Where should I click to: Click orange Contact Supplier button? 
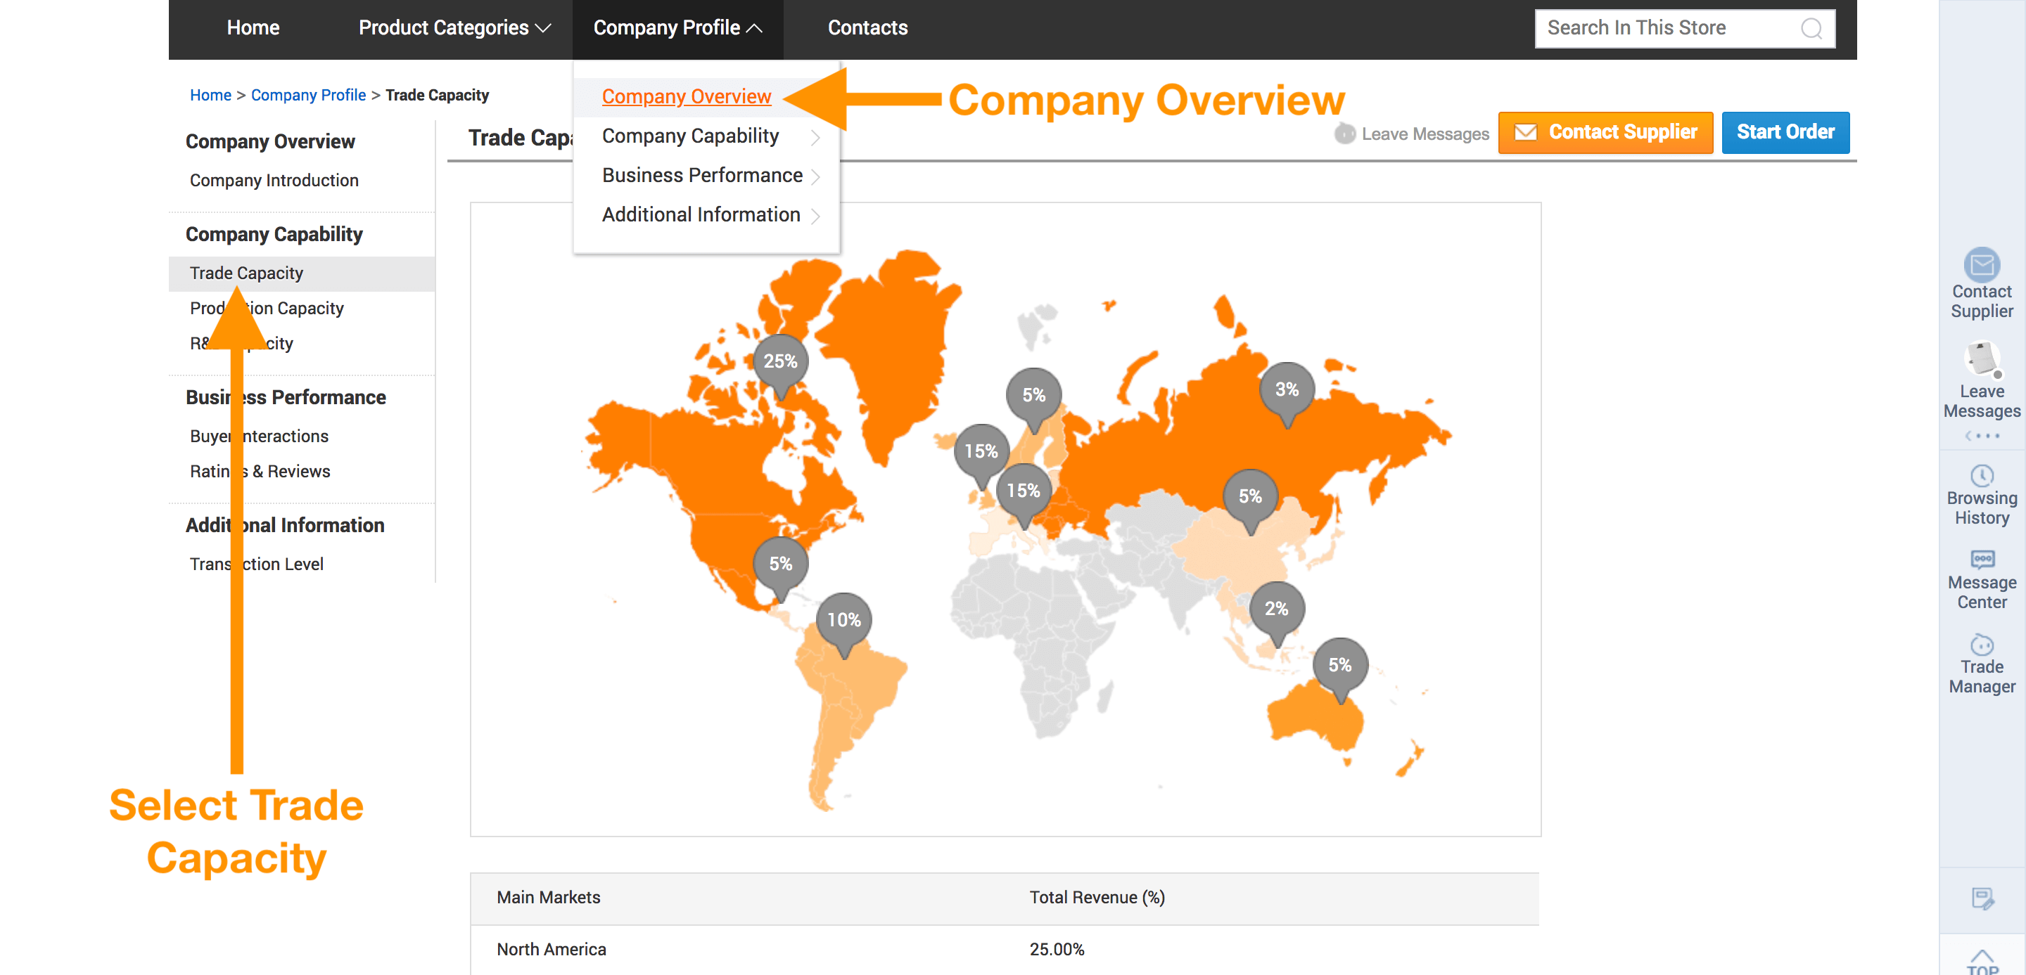pos(1605,132)
